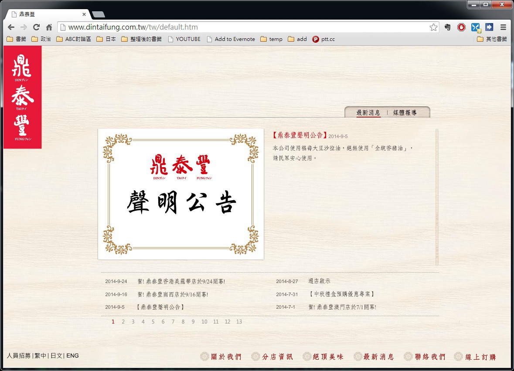Viewport: 514px width, 371px height.
Task: Click the news panel vertical scrollbar
Action: click(437, 197)
